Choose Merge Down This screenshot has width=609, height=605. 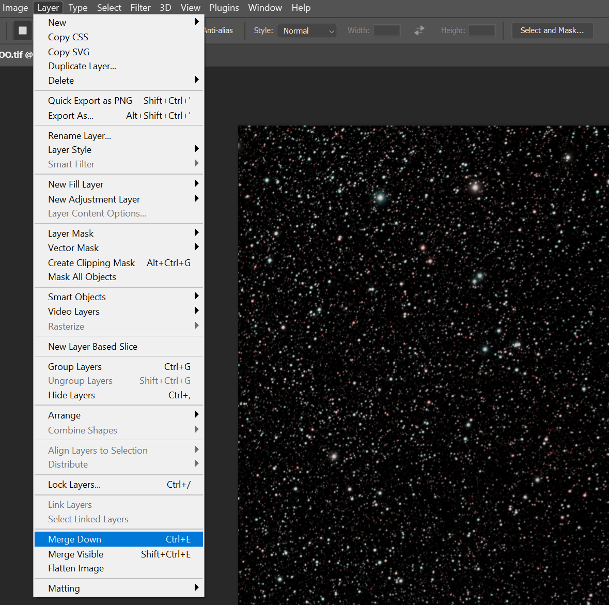click(119, 539)
